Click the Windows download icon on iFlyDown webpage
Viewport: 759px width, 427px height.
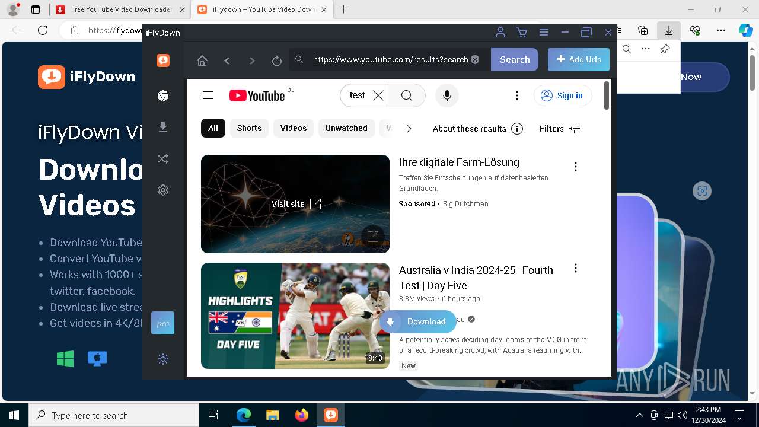pyautogui.click(x=65, y=358)
